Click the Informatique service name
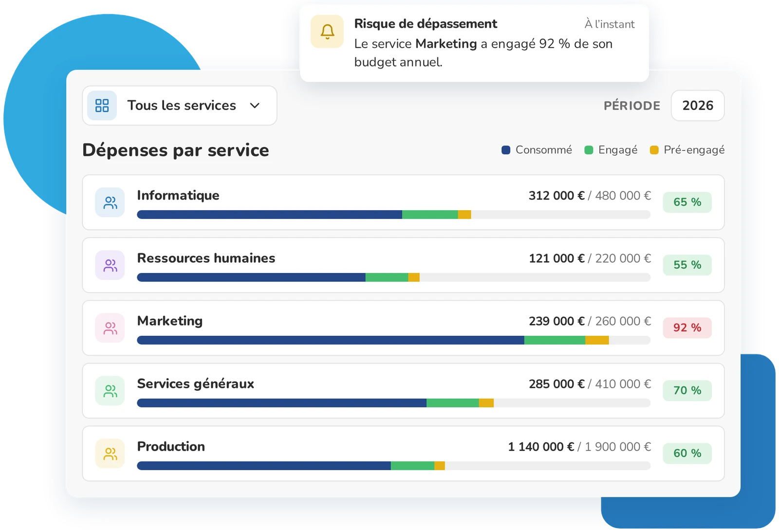779x532 pixels. [x=178, y=196]
